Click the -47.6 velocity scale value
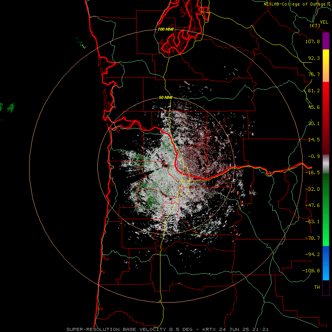Screen dimensions: 332x332 point(312,205)
